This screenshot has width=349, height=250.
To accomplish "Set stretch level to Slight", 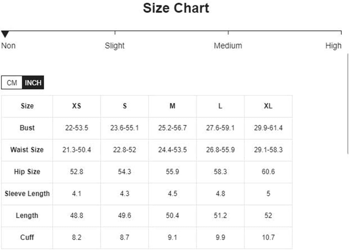I will (115, 46).
